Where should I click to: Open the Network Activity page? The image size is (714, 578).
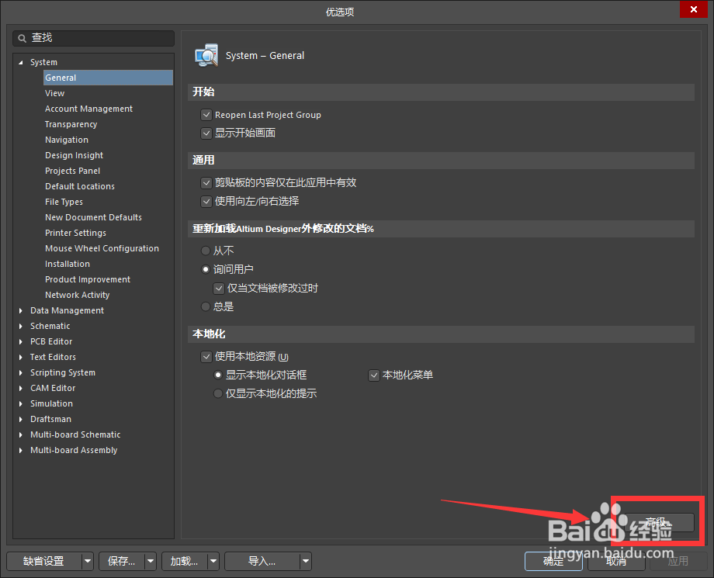point(78,295)
